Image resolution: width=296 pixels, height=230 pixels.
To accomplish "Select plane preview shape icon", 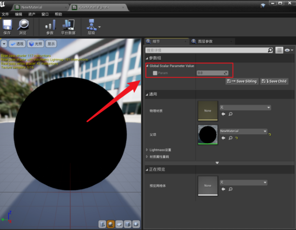I will 119,224.
